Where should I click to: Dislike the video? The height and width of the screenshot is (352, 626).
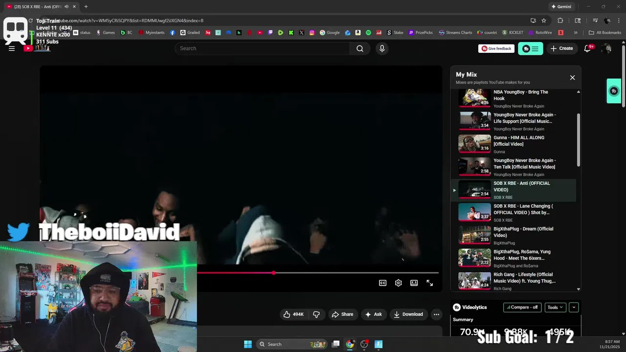[316, 314]
